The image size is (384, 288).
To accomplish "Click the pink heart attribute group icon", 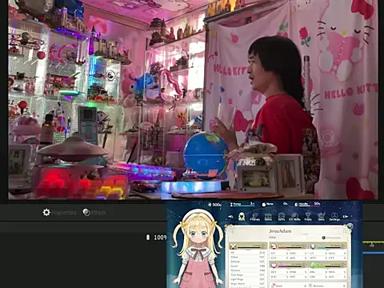I will (273, 265).
